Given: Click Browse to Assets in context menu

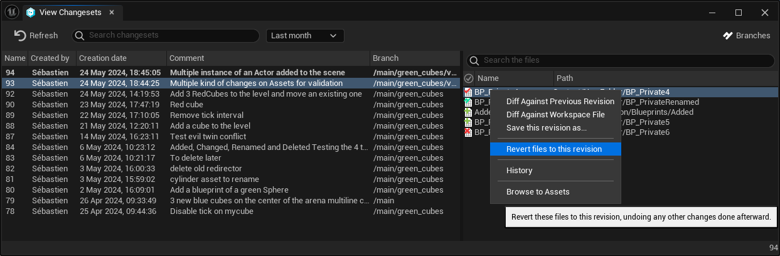Looking at the screenshot, I should click(538, 192).
